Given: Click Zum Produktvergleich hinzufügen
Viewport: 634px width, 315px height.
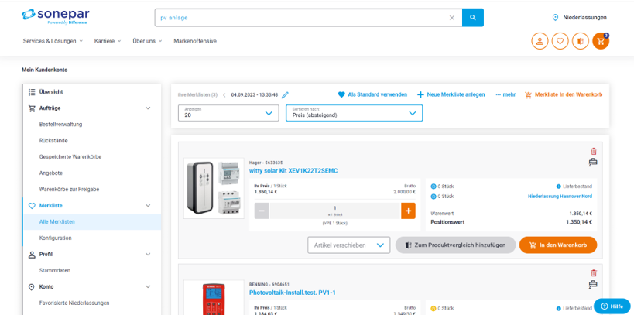Looking at the screenshot, I should tap(456, 245).
